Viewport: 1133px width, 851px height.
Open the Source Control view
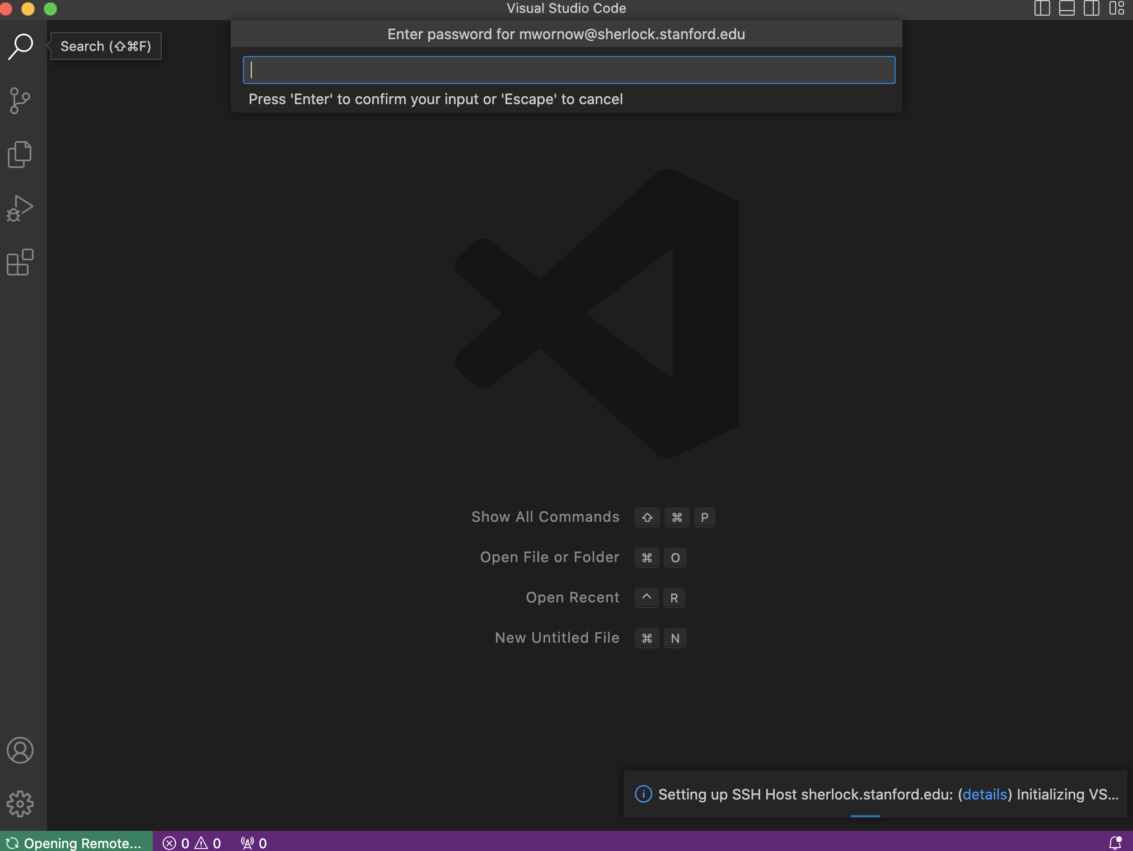[x=21, y=101]
